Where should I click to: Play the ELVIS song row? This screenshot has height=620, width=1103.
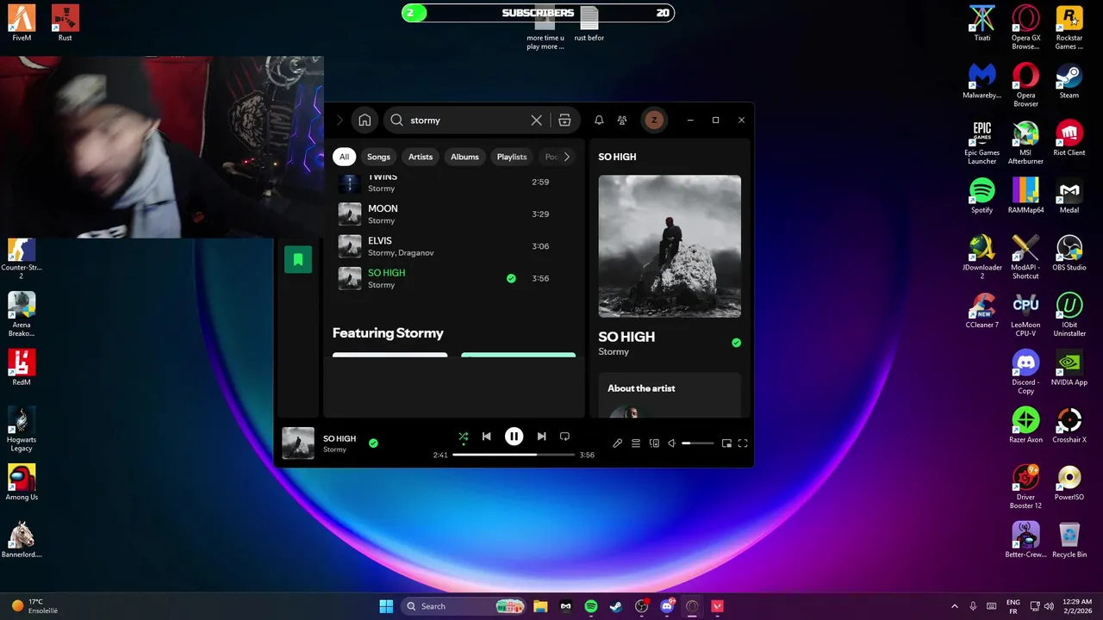pyautogui.click(x=454, y=246)
